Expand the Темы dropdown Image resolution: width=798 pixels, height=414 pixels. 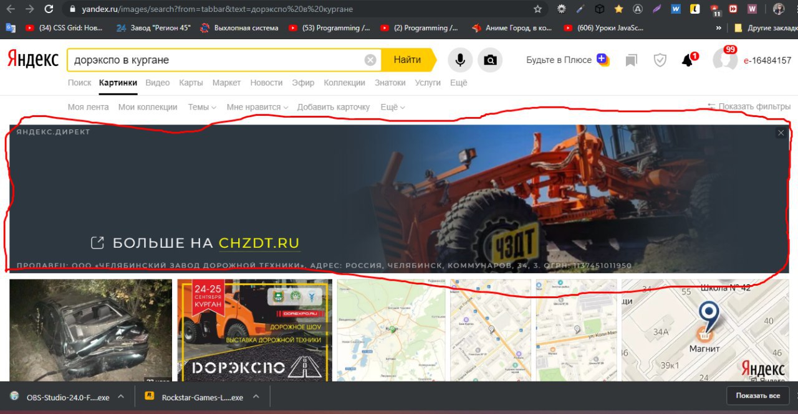coord(202,107)
